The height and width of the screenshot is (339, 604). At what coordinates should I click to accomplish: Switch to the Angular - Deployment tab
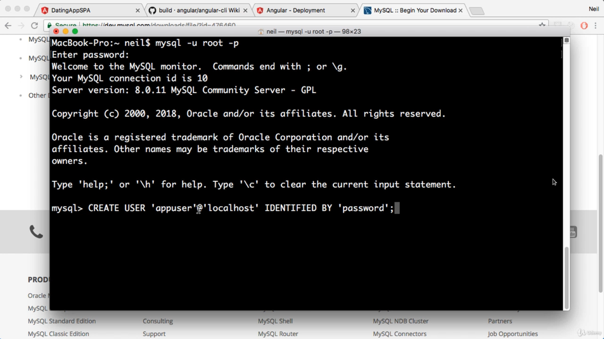tap(302, 10)
